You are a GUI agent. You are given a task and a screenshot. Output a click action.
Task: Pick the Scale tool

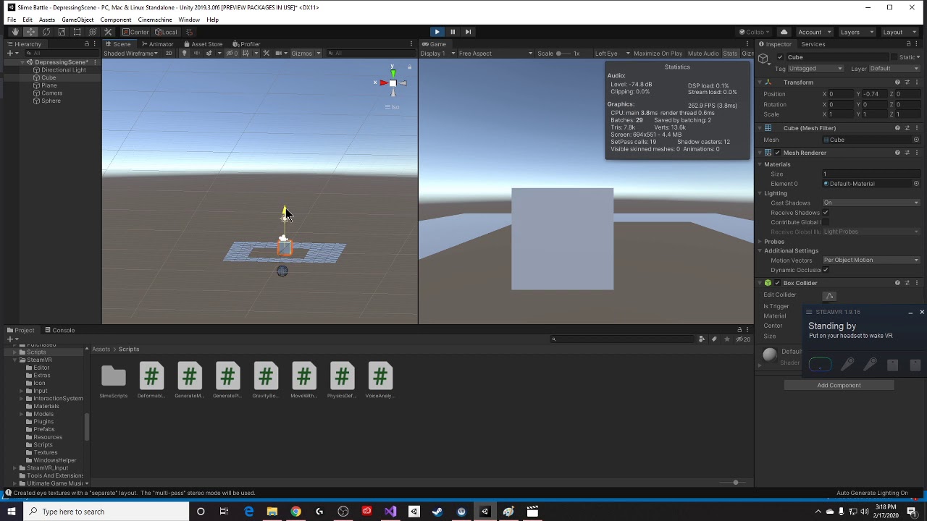coord(62,32)
